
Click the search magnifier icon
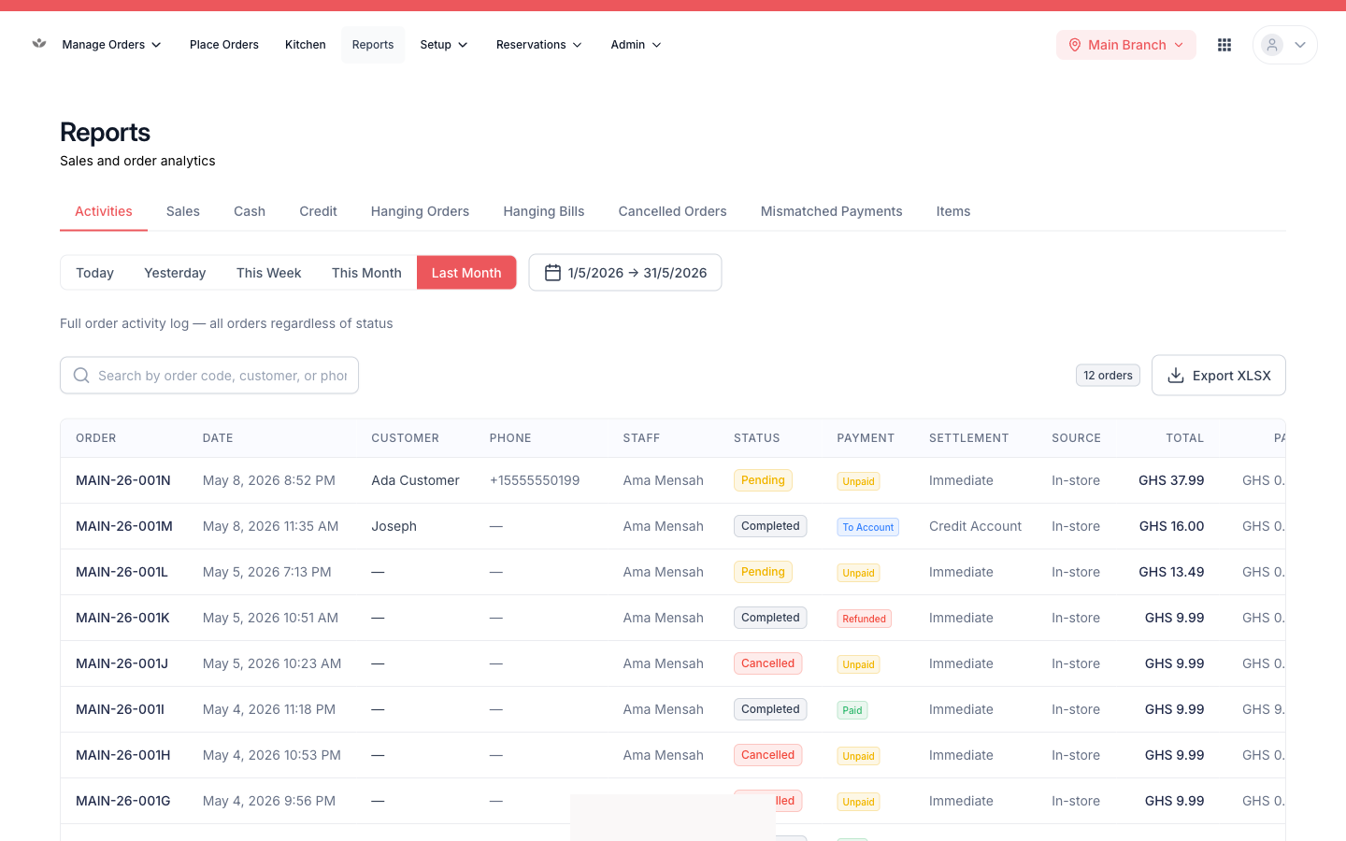tap(81, 376)
